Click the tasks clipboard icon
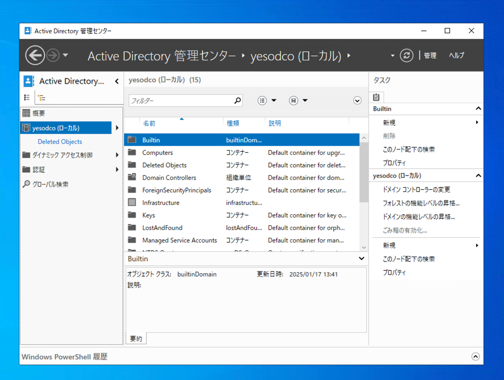The width and height of the screenshot is (504, 380). [376, 97]
